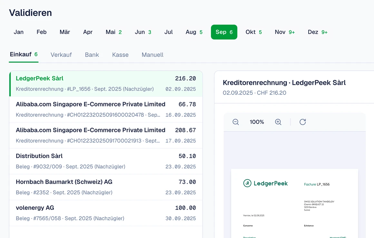
Task: Select the Jan month tab
Action: 19,32
